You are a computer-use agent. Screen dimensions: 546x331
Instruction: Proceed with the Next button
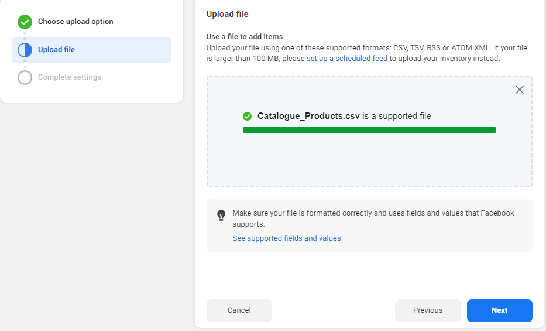click(x=499, y=310)
